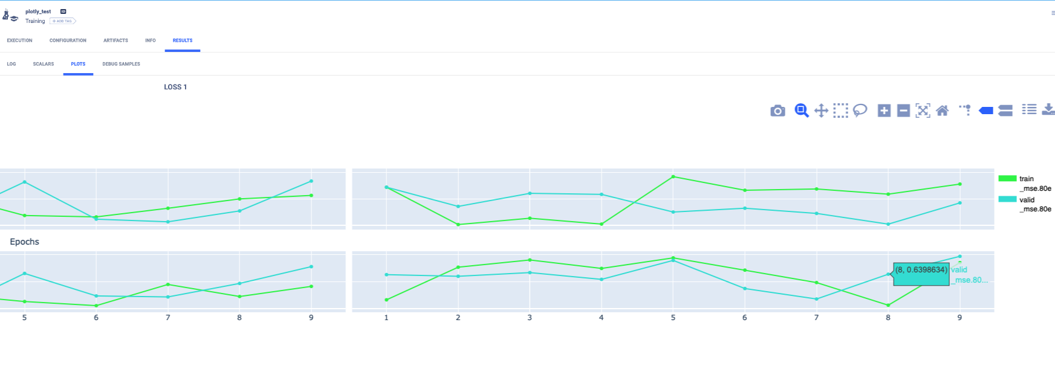Zoom out using the minus icon
Viewport: 1055px width, 392px height.
point(903,111)
